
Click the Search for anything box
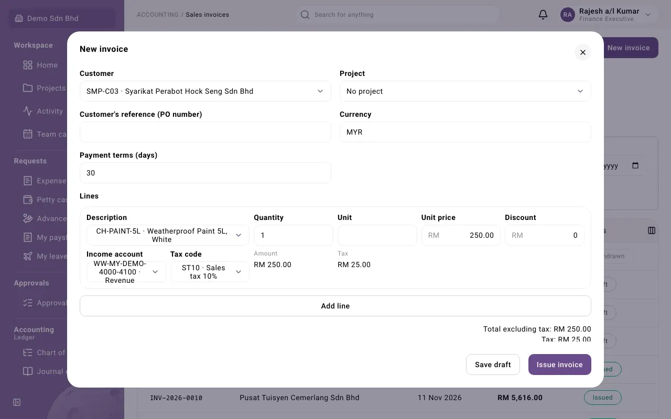pyautogui.click(x=397, y=15)
